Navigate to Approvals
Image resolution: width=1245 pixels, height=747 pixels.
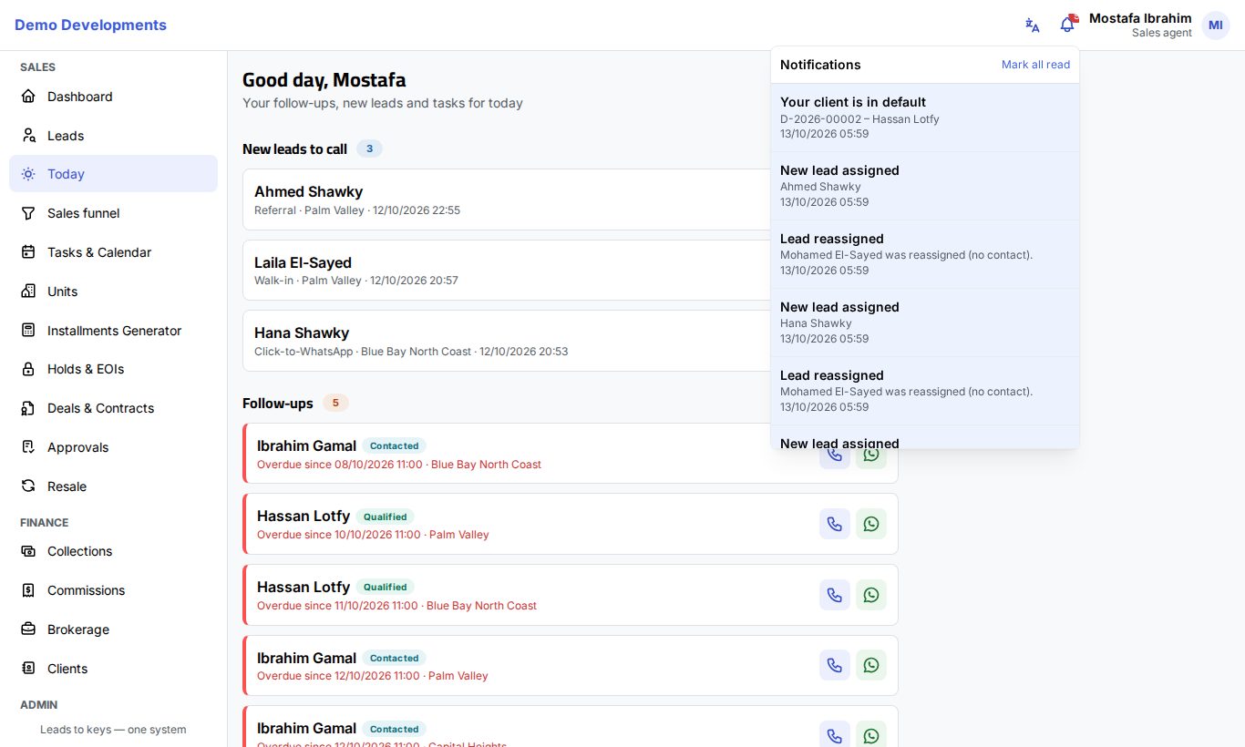(x=113, y=447)
